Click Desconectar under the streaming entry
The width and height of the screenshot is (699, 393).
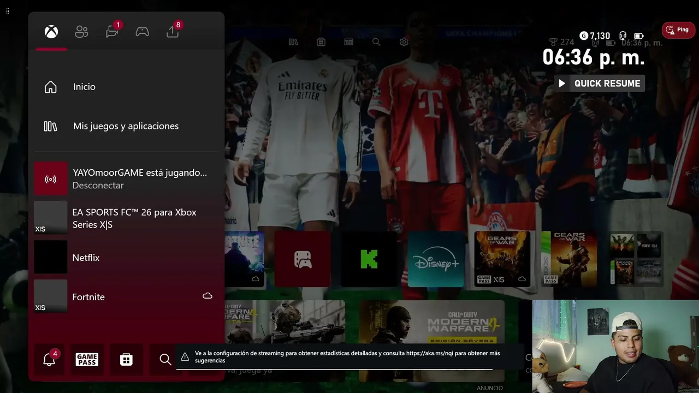pos(98,186)
